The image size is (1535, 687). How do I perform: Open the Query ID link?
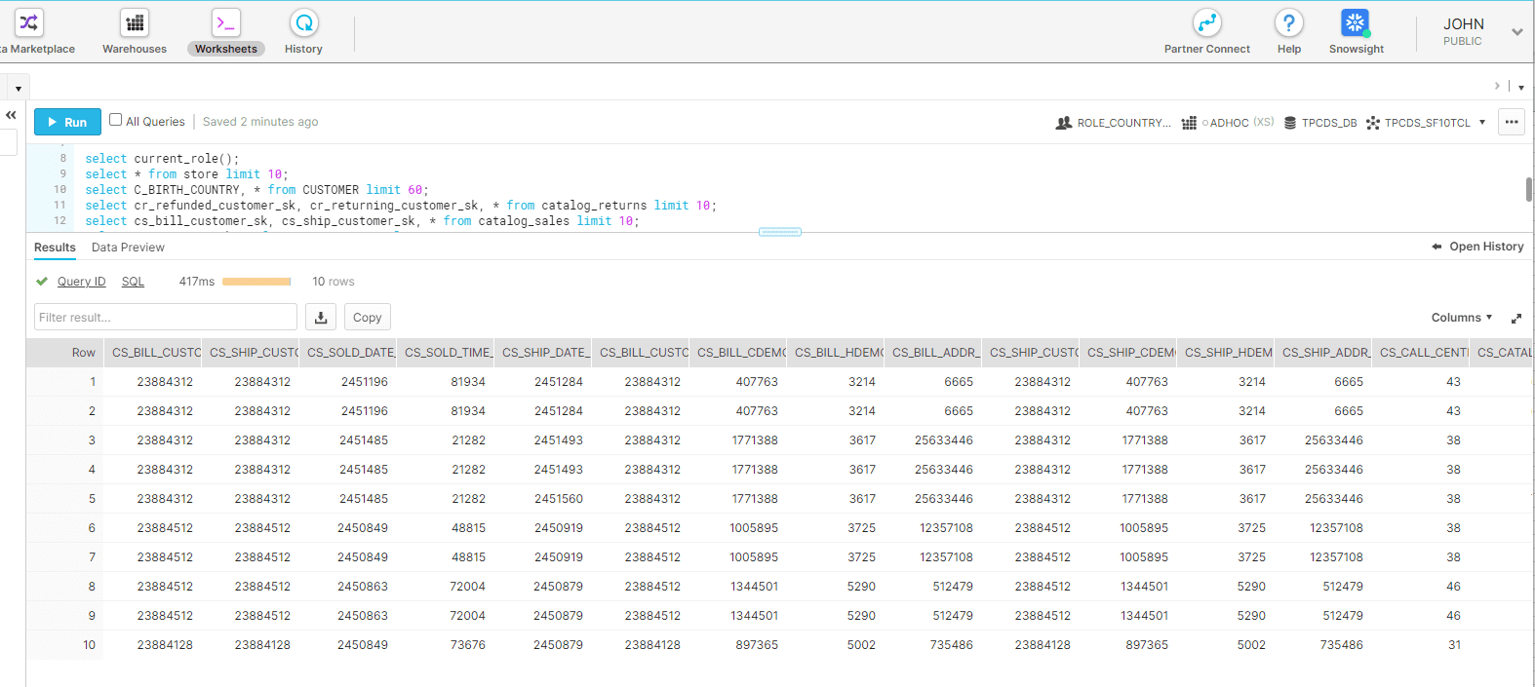tap(81, 282)
